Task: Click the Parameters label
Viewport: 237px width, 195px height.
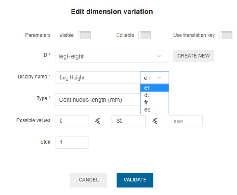Action: point(38,35)
